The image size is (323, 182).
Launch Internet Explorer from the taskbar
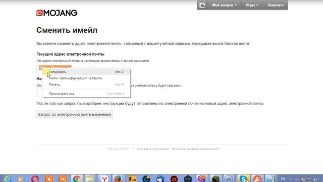8,178
